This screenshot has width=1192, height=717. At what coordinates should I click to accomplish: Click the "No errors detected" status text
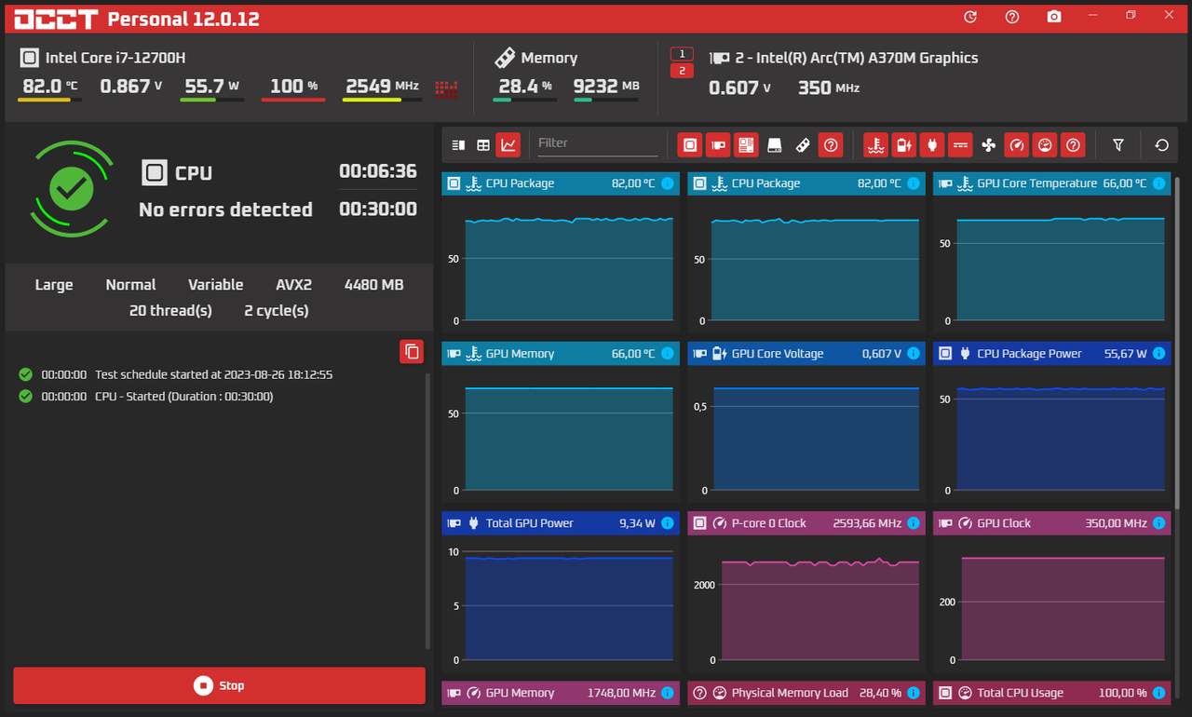(225, 210)
